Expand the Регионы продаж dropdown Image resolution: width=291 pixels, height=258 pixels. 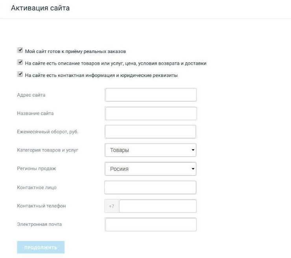151,169
